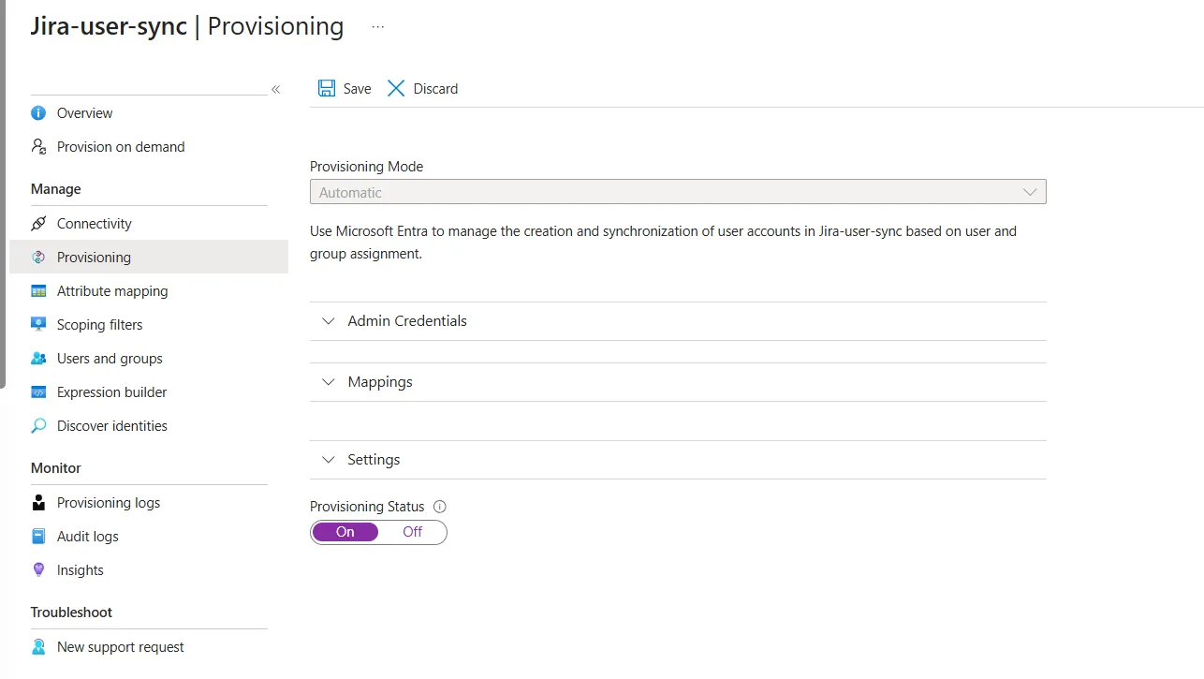1204x679 pixels.
Task: Click the Insights lightbulb icon
Action: coord(38,570)
